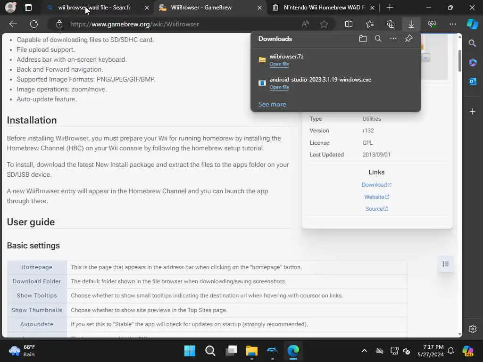
Task: Click the Autoupdate row header
Action: pyautogui.click(x=37, y=324)
